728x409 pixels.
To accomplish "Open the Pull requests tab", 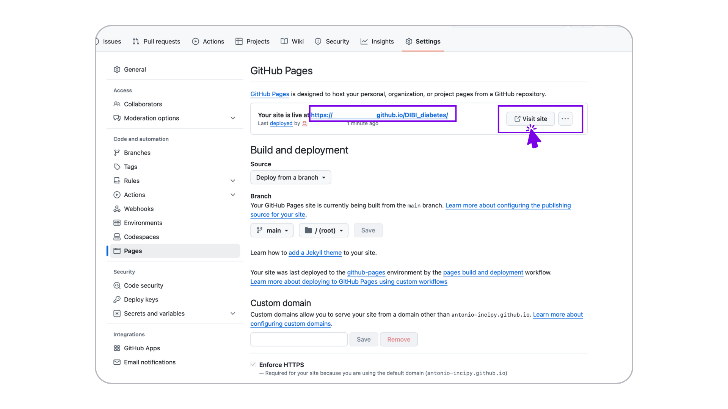I will [x=157, y=41].
